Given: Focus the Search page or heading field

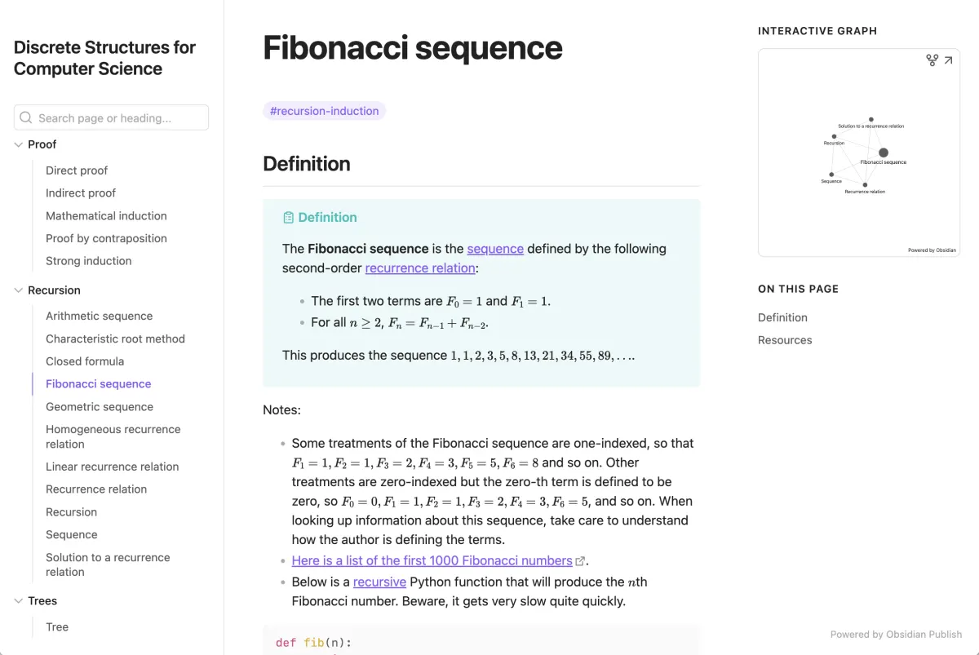Looking at the screenshot, I should 111,117.
